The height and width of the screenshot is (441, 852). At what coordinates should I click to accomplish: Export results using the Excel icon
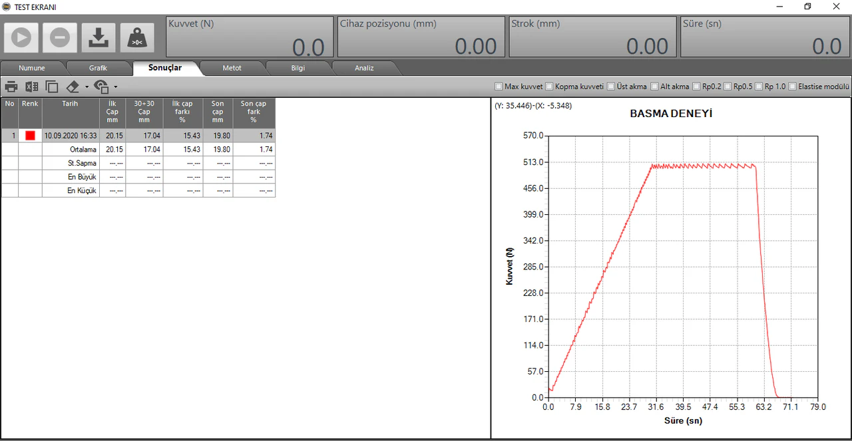(32, 86)
